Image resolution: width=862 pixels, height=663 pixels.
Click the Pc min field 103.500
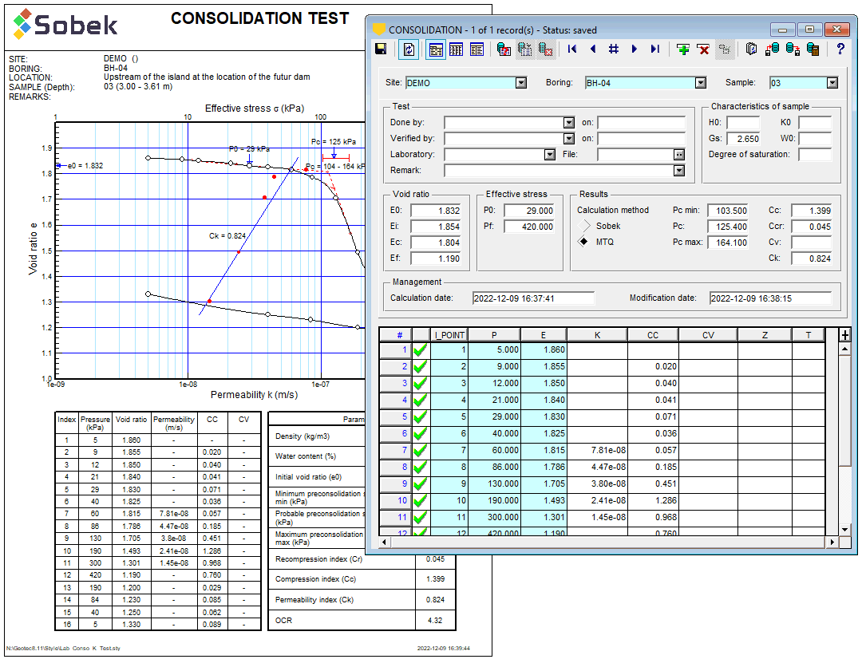click(x=728, y=211)
